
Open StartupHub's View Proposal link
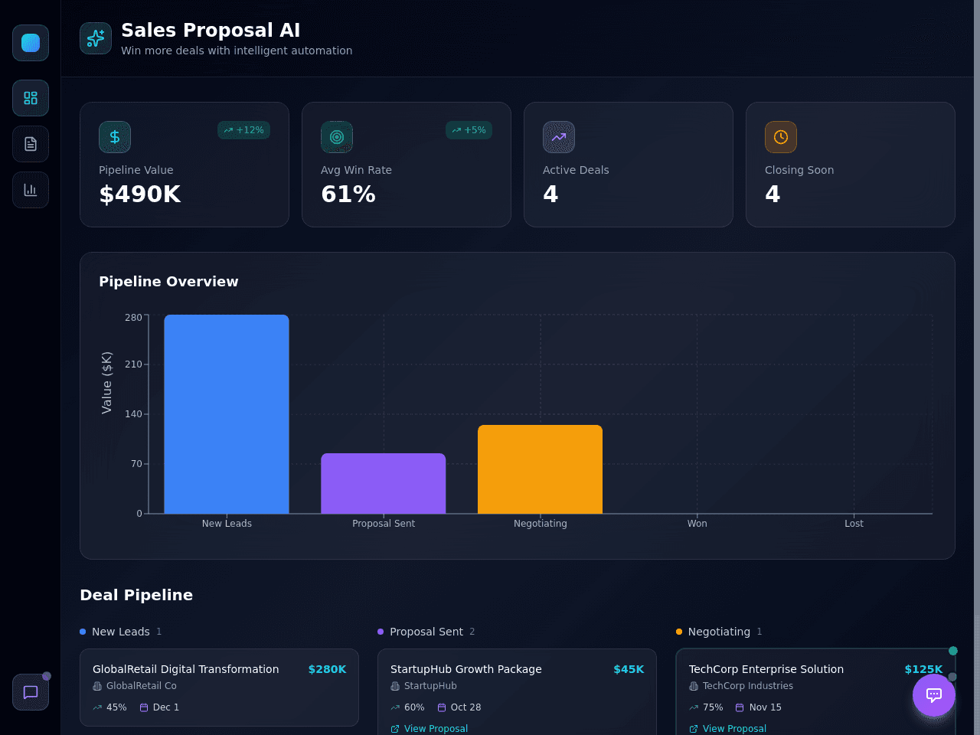pyautogui.click(x=429, y=729)
